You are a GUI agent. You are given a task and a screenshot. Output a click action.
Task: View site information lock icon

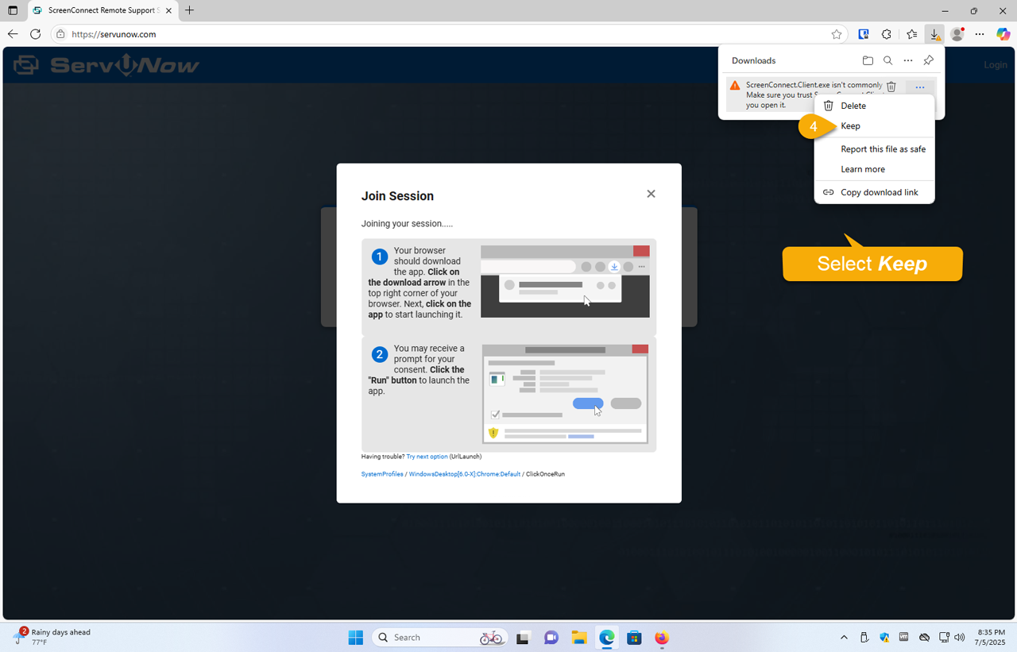(60, 34)
